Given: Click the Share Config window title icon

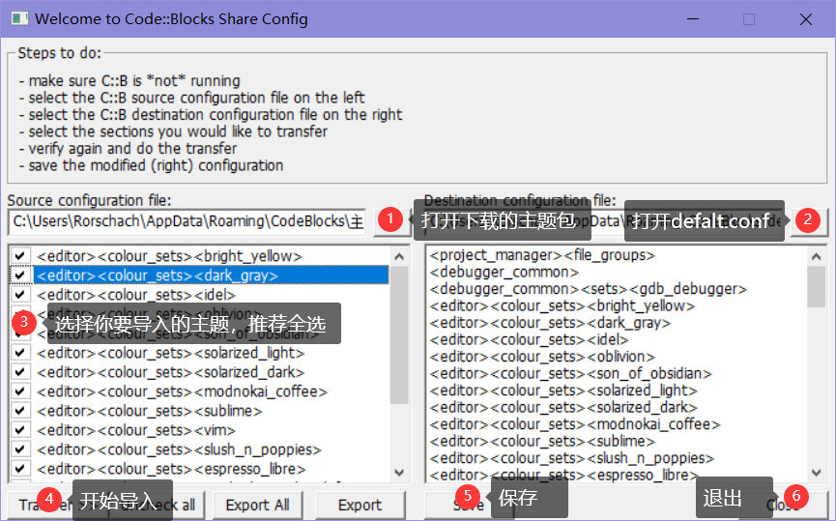Looking at the screenshot, I should pos(19,18).
